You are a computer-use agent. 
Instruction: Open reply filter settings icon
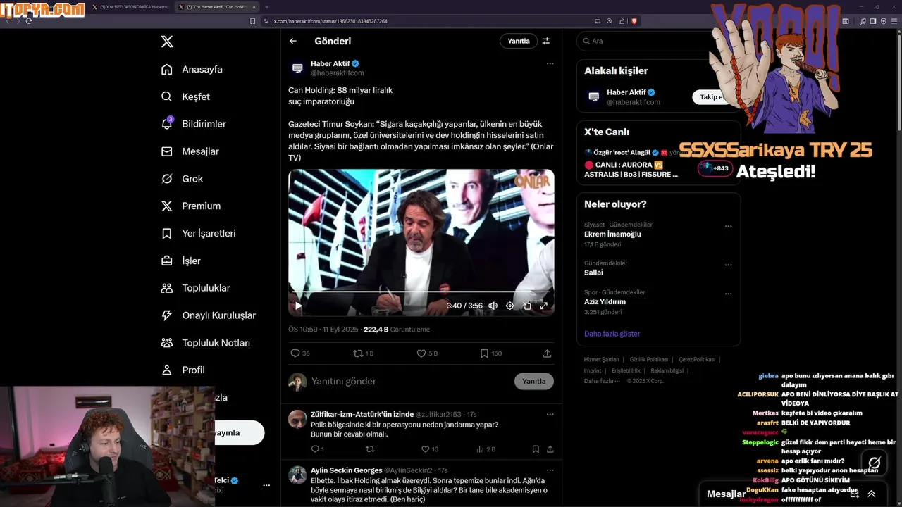click(x=545, y=41)
